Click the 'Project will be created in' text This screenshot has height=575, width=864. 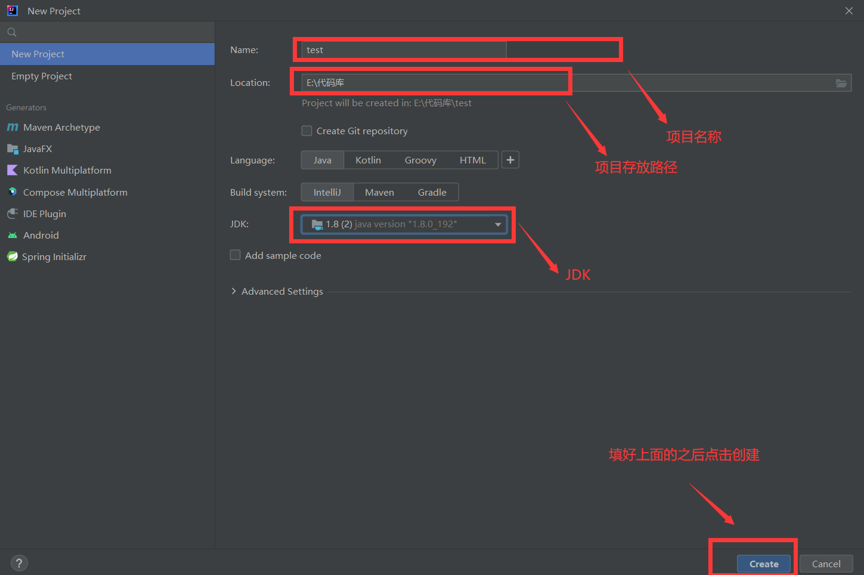386,103
